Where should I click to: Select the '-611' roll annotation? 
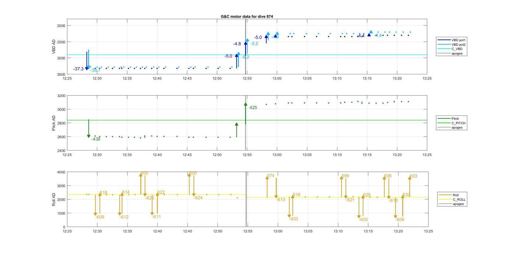coord(156,217)
